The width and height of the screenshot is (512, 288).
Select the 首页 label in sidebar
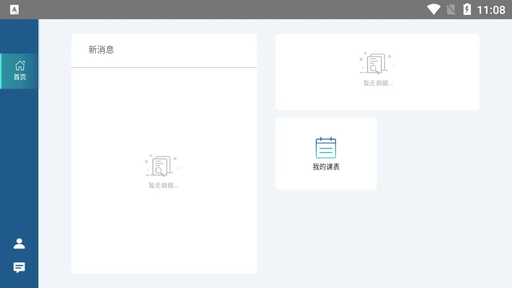point(20,77)
